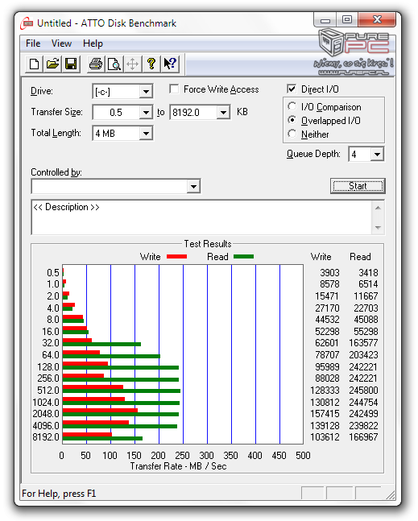
Task: Click the Start benchmark button
Action: coord(358,186)
